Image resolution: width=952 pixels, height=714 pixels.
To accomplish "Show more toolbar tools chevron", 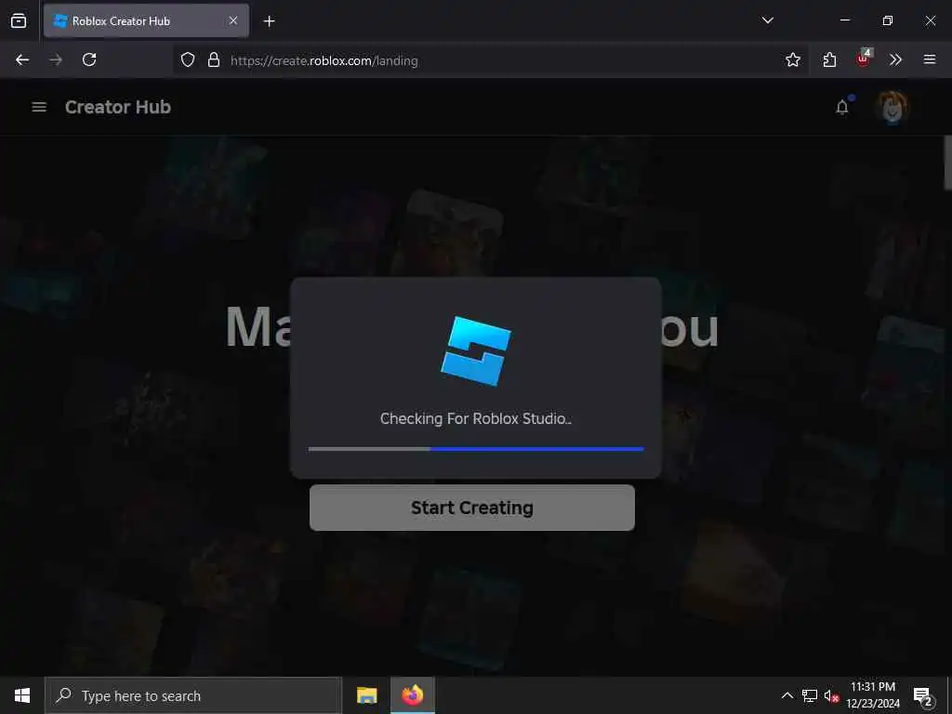I will [895, 59].
